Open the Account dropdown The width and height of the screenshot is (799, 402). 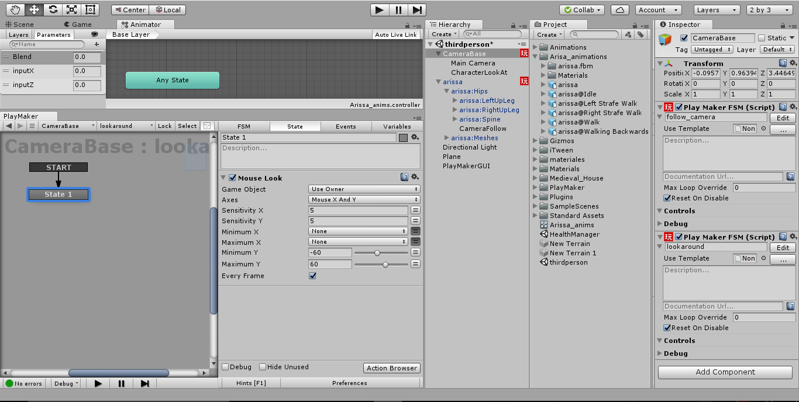(x=658, y=10)
